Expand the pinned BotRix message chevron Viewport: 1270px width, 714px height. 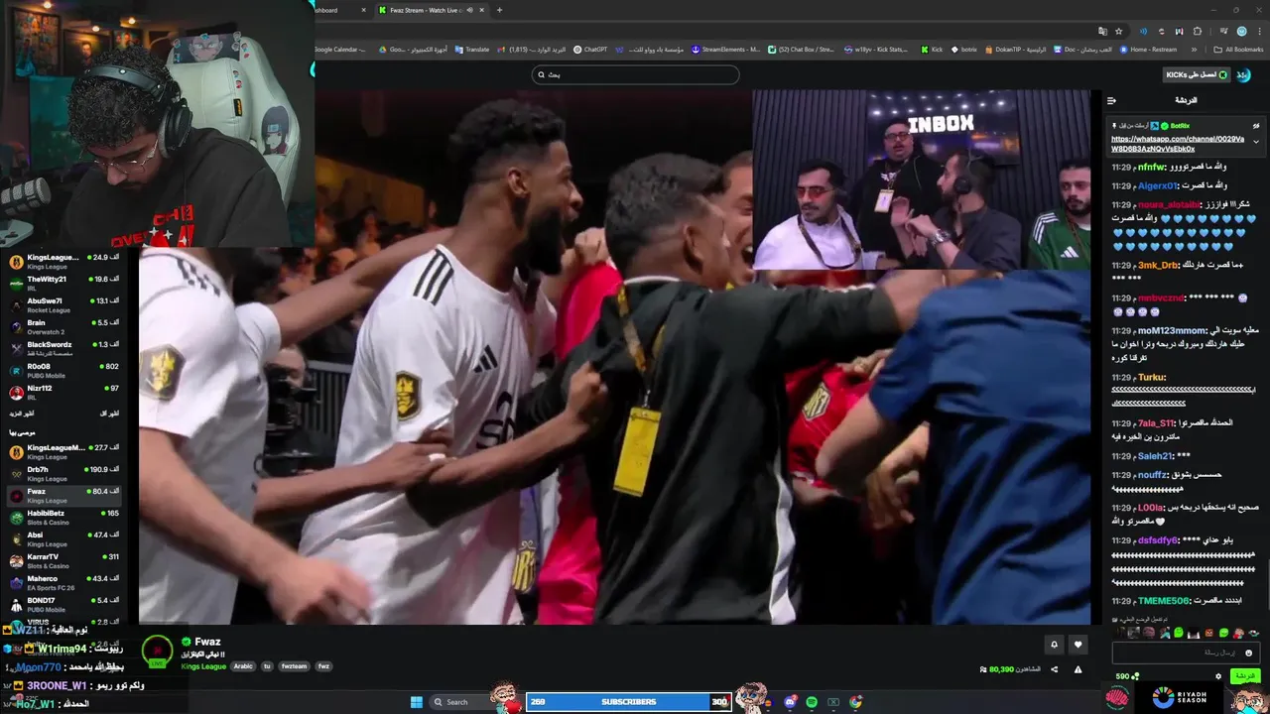tap(1256, 141)
